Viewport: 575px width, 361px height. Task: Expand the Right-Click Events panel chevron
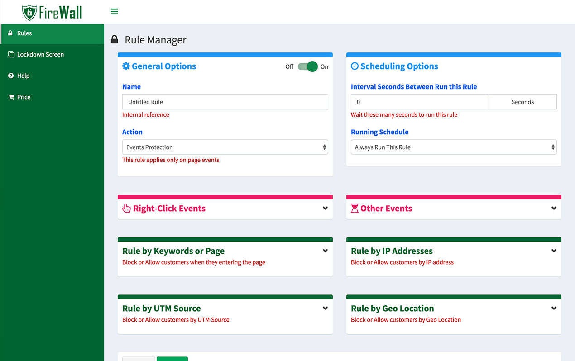(x=325, y=208)
